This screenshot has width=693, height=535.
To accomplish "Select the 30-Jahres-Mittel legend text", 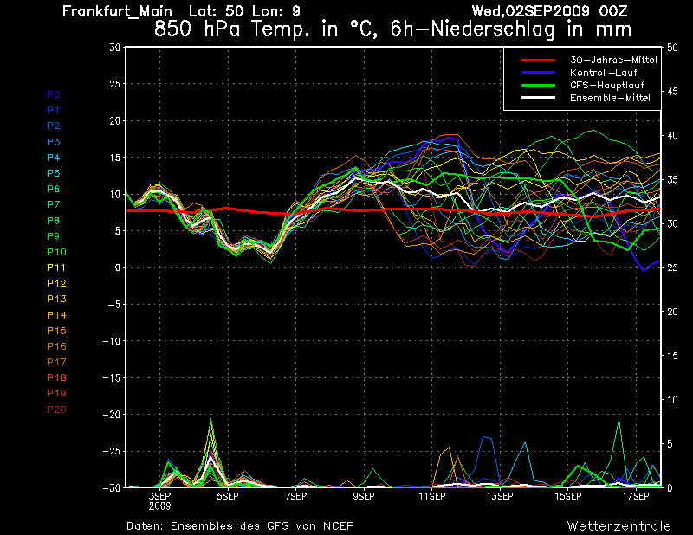I will click(x=613, y=60).
